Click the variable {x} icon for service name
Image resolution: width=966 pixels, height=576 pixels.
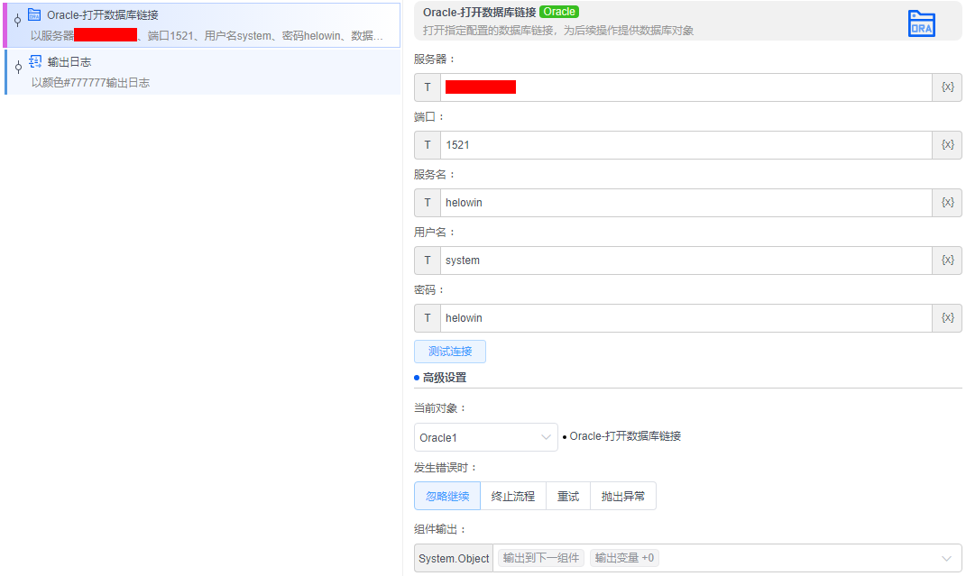coord(947,203)
